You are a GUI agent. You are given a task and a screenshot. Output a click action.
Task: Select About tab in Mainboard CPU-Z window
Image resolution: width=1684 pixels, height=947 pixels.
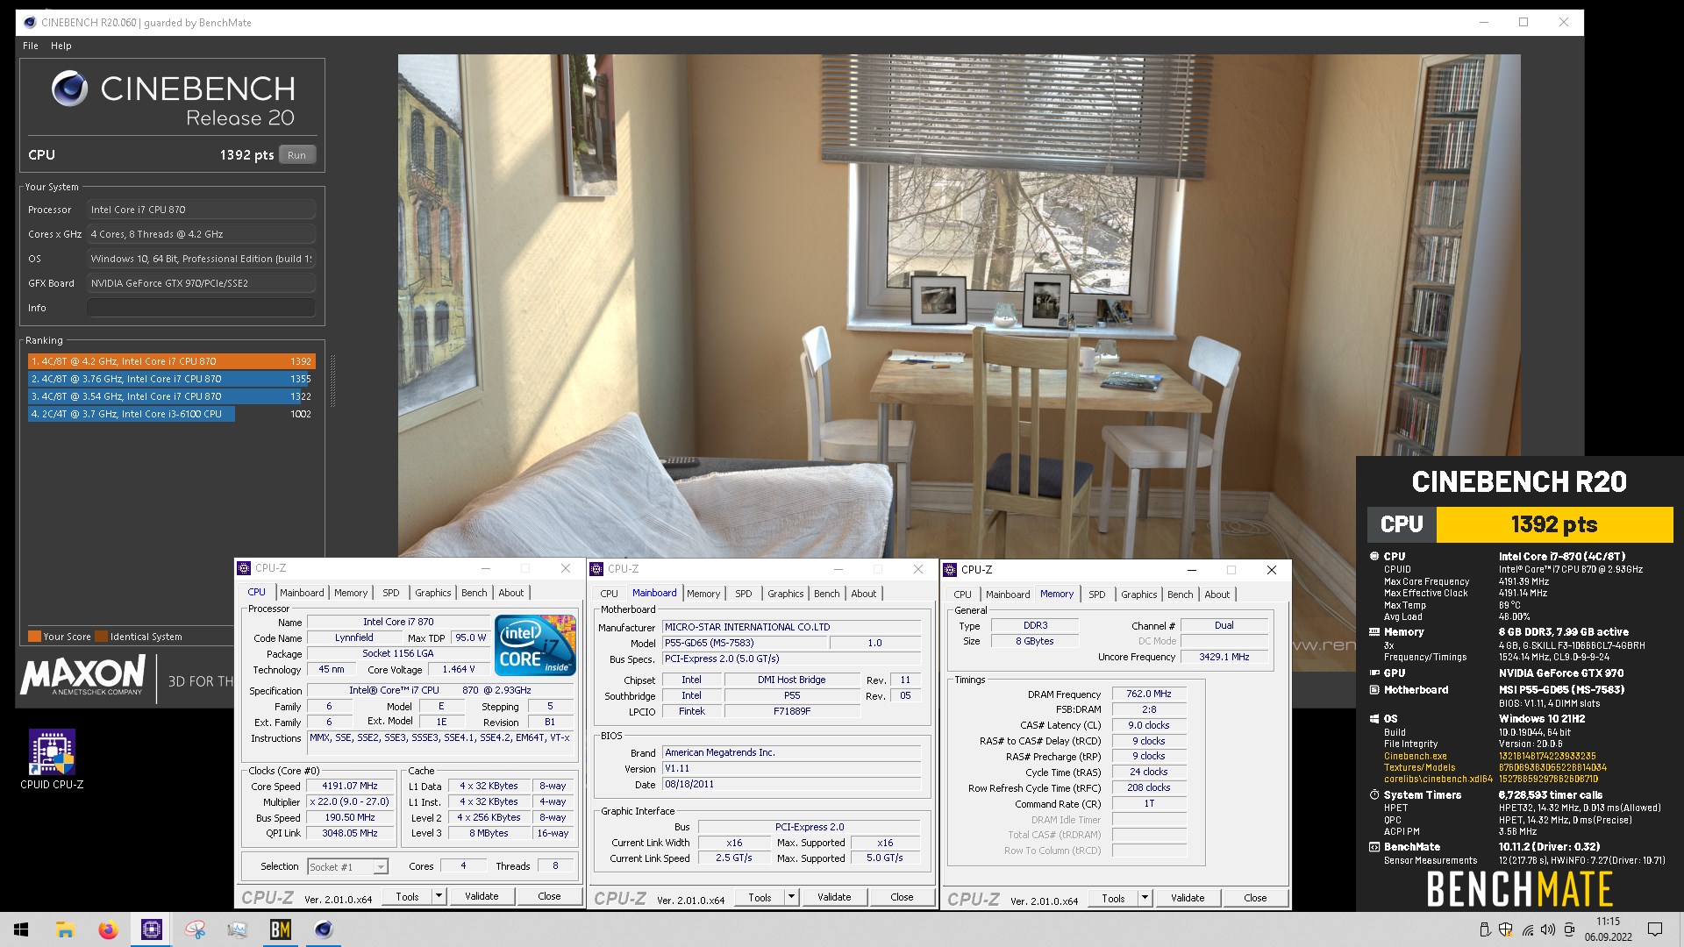click(x=864, y=594)
